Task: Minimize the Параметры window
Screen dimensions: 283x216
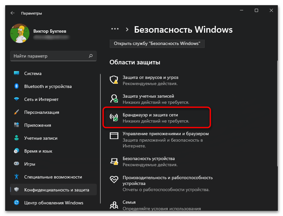Action: point(242,10)
